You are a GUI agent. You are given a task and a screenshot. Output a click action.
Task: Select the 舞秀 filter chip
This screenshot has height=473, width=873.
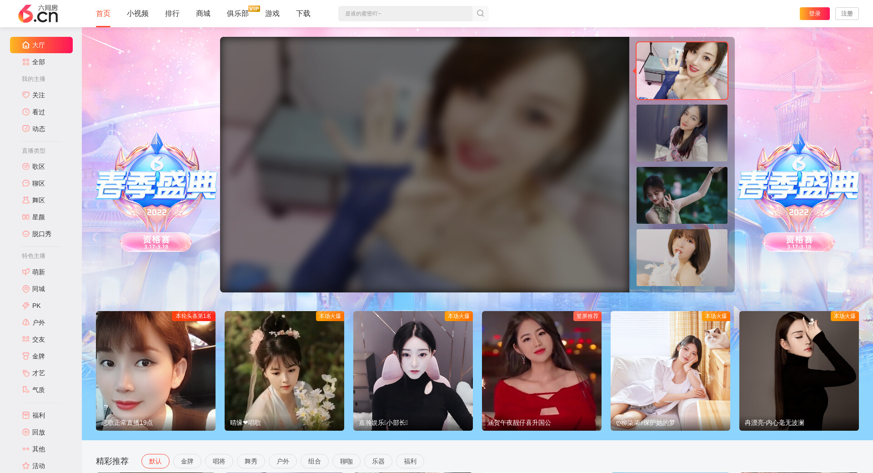click(x=251, y=461)
